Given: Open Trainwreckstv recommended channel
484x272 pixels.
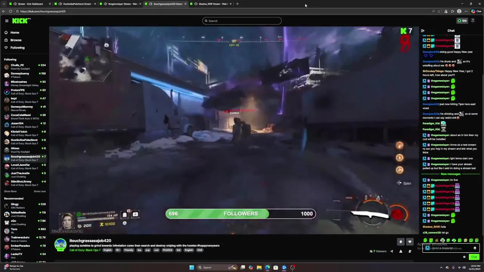Looking at the screenshot, I should pos(25,239).
